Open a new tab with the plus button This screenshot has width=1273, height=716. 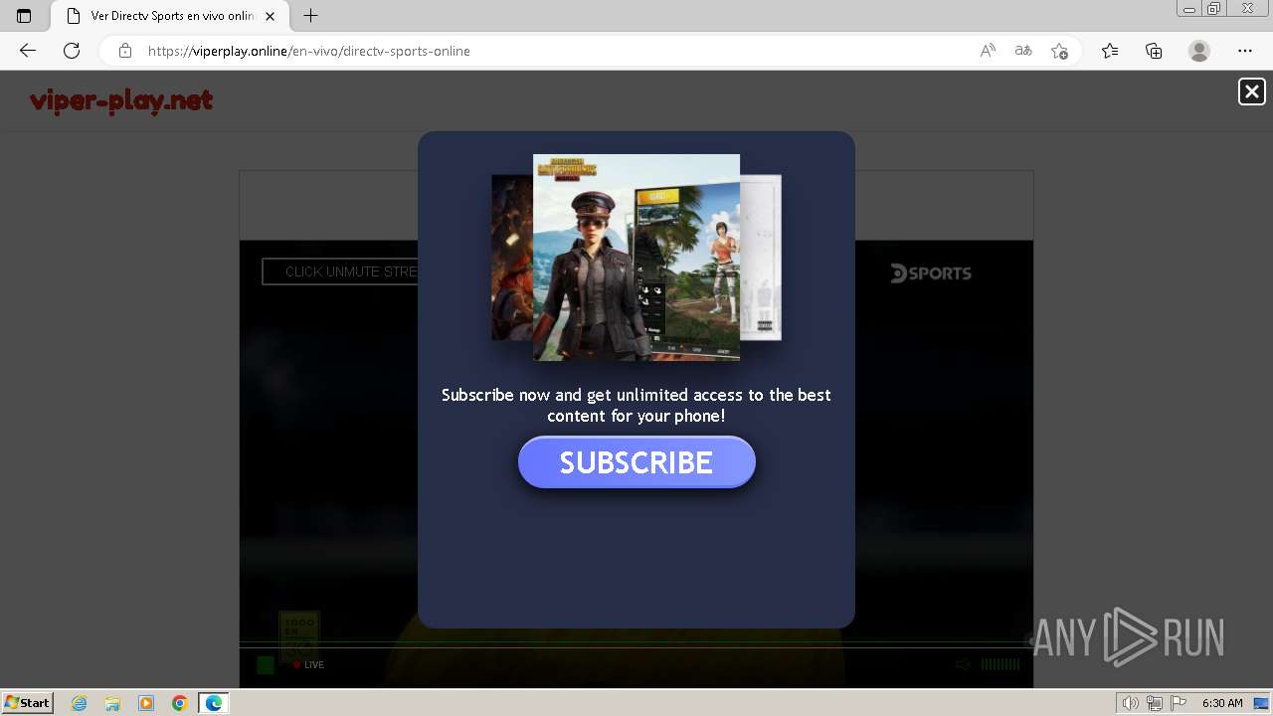tap(311, 16)
